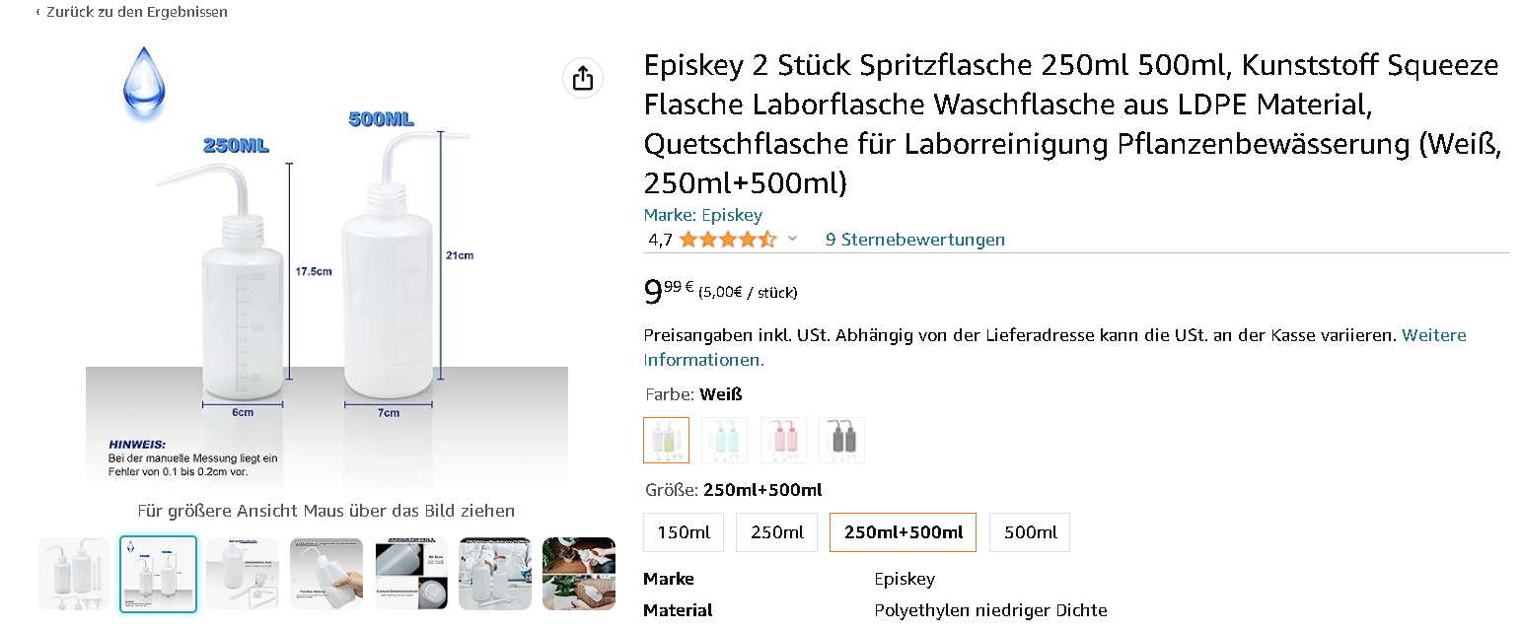
Task: Choose the 250ml size option
Action: 776,532
